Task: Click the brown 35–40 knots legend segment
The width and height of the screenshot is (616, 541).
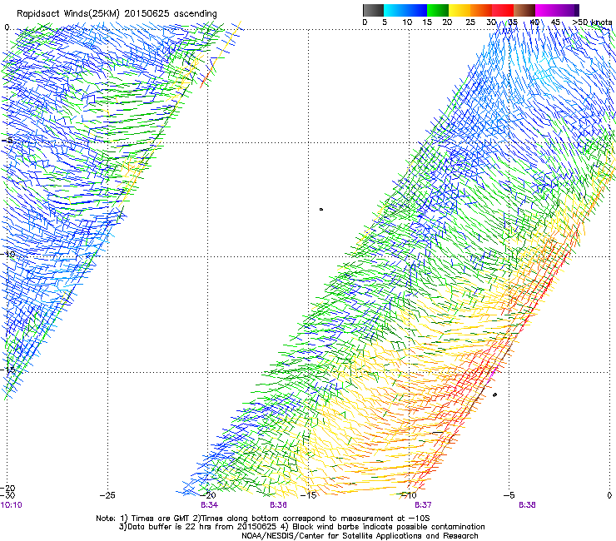Action: 524,10
